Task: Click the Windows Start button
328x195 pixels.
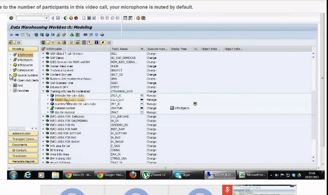Action: pyautogui.click(x=13, y=175)
